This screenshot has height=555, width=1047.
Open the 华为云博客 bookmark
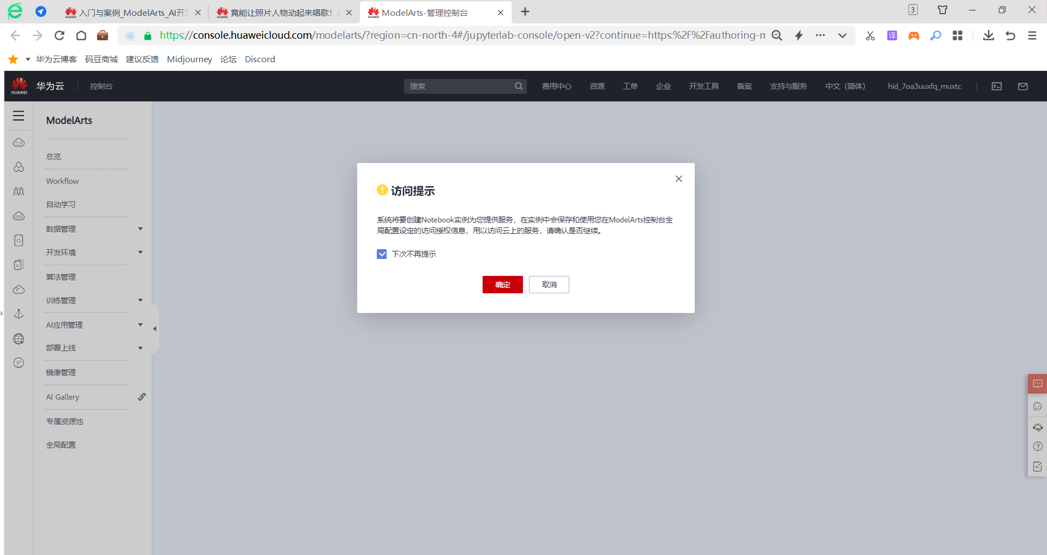point(56,59)
